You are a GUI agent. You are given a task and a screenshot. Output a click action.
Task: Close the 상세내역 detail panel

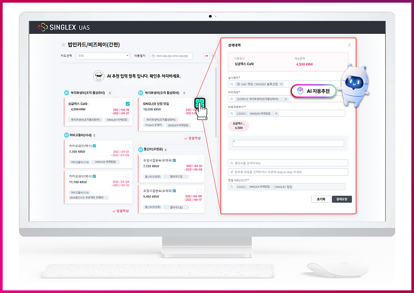(349, 45)
